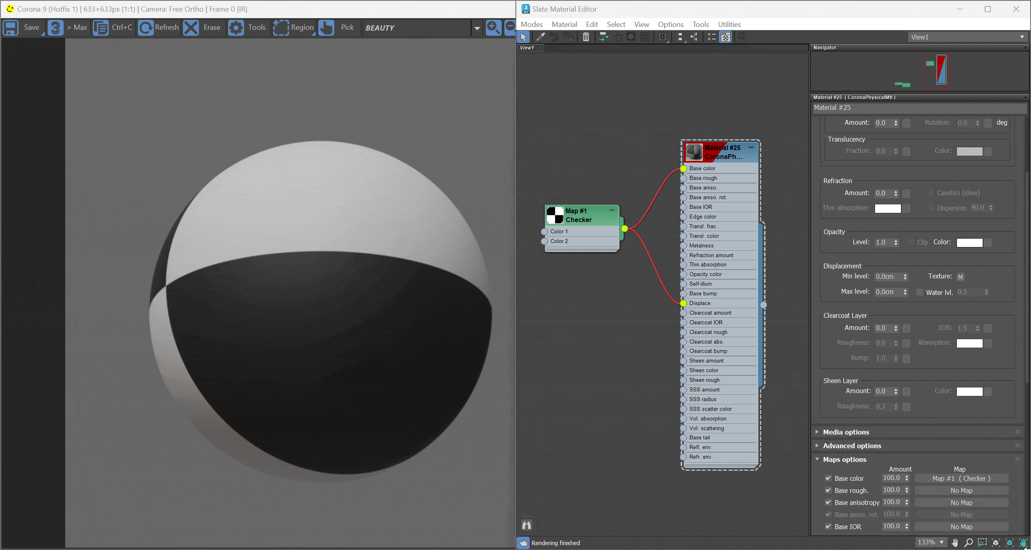Viewport: 1031px width, 550px height.
Task: Uncheck Base color map checkbox
Action: tap(828, 478)
